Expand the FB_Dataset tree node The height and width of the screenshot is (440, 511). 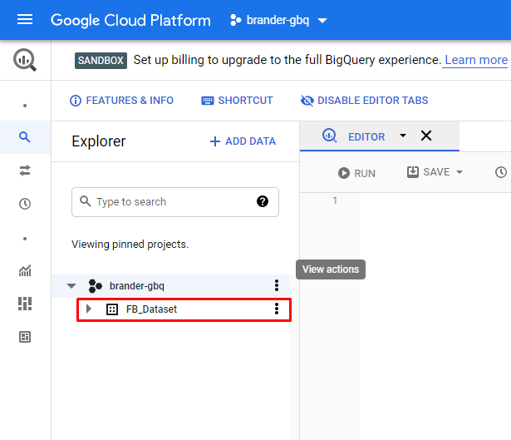[x=89, y=309]
